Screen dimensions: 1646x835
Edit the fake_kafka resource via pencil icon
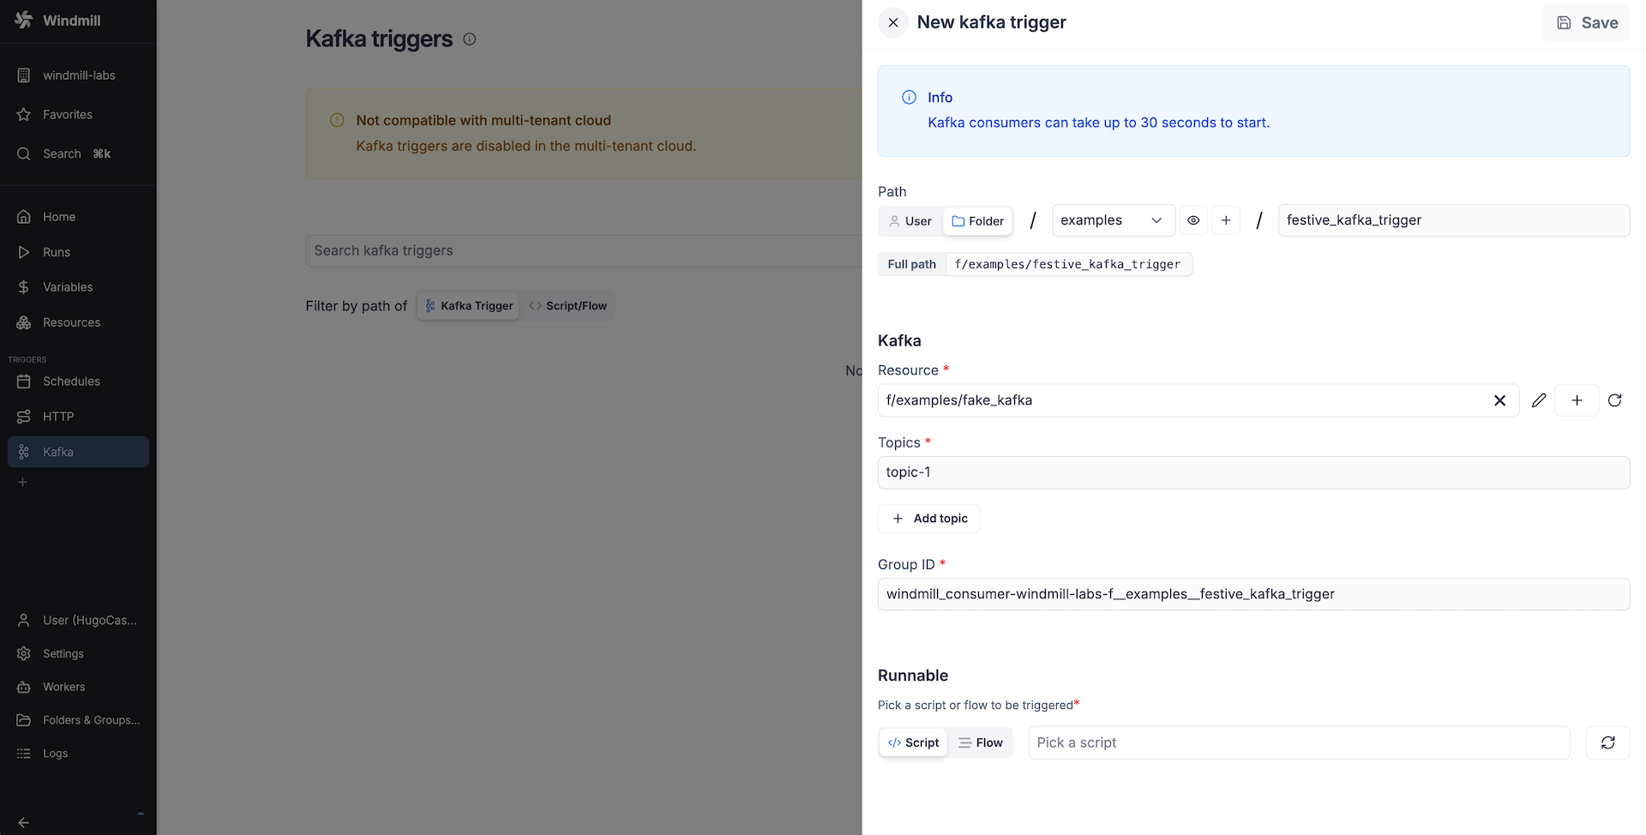[x=1538, y=399]
